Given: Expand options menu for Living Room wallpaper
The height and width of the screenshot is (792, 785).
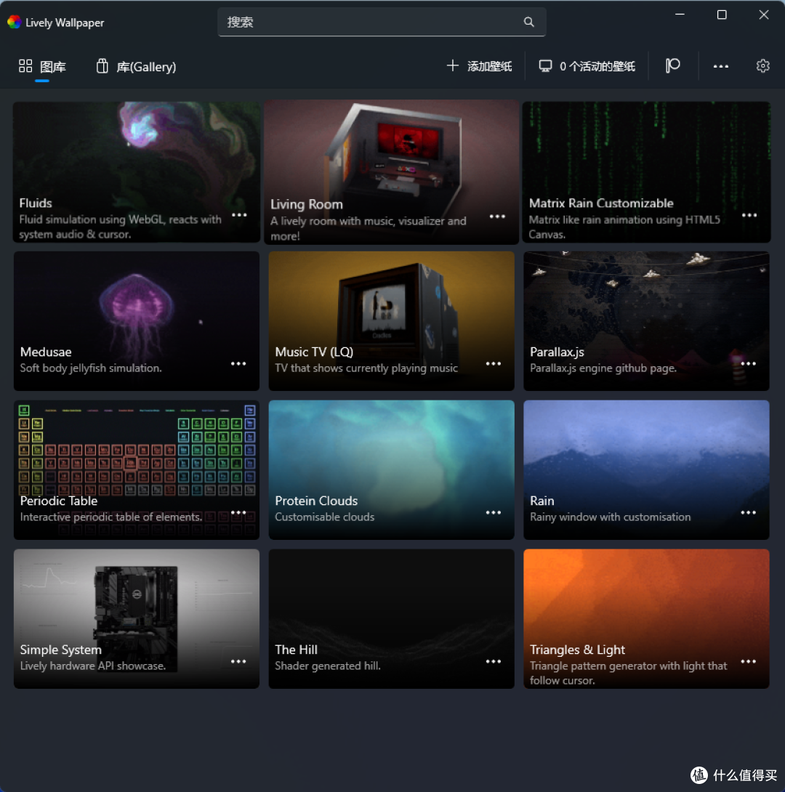Looking at the screenshot, I should point(497,217).
